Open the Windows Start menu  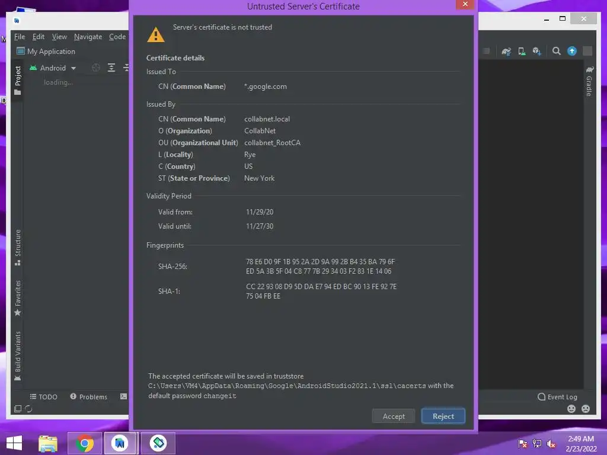click(14, 443)
